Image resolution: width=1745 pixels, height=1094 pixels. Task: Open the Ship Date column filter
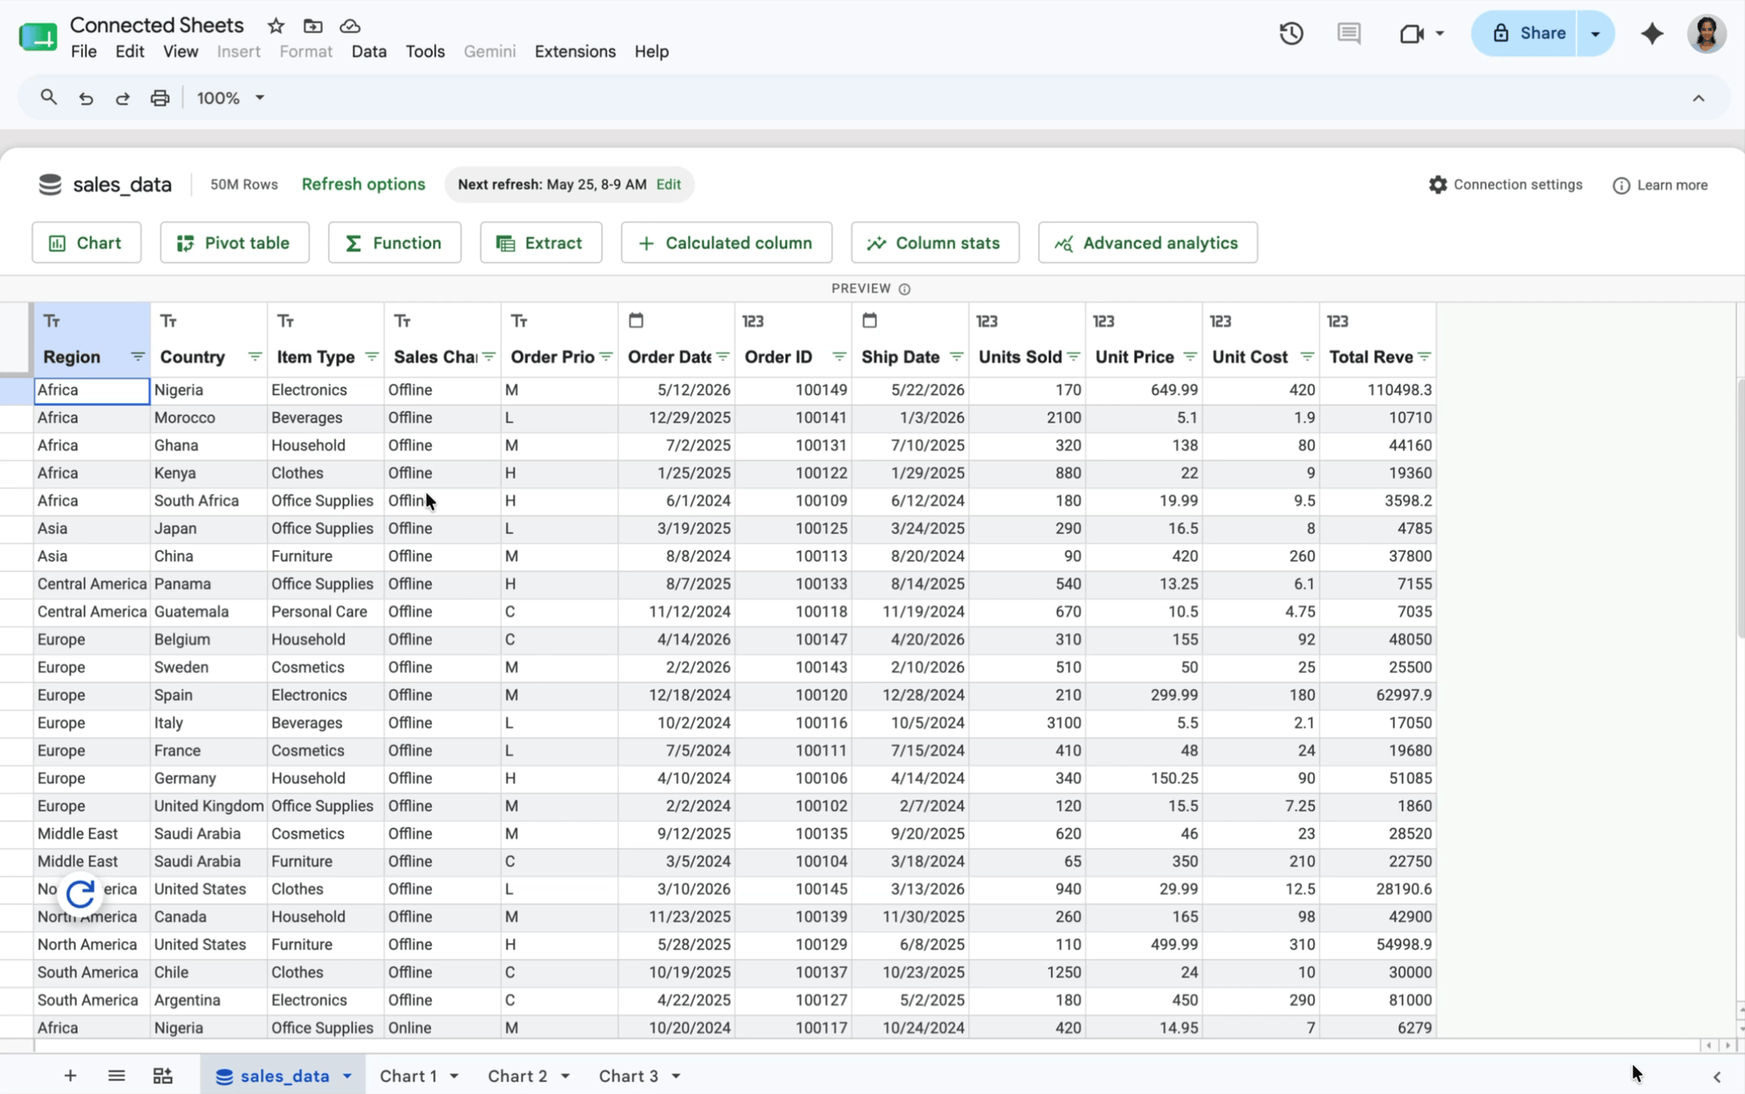click(955, 357)
